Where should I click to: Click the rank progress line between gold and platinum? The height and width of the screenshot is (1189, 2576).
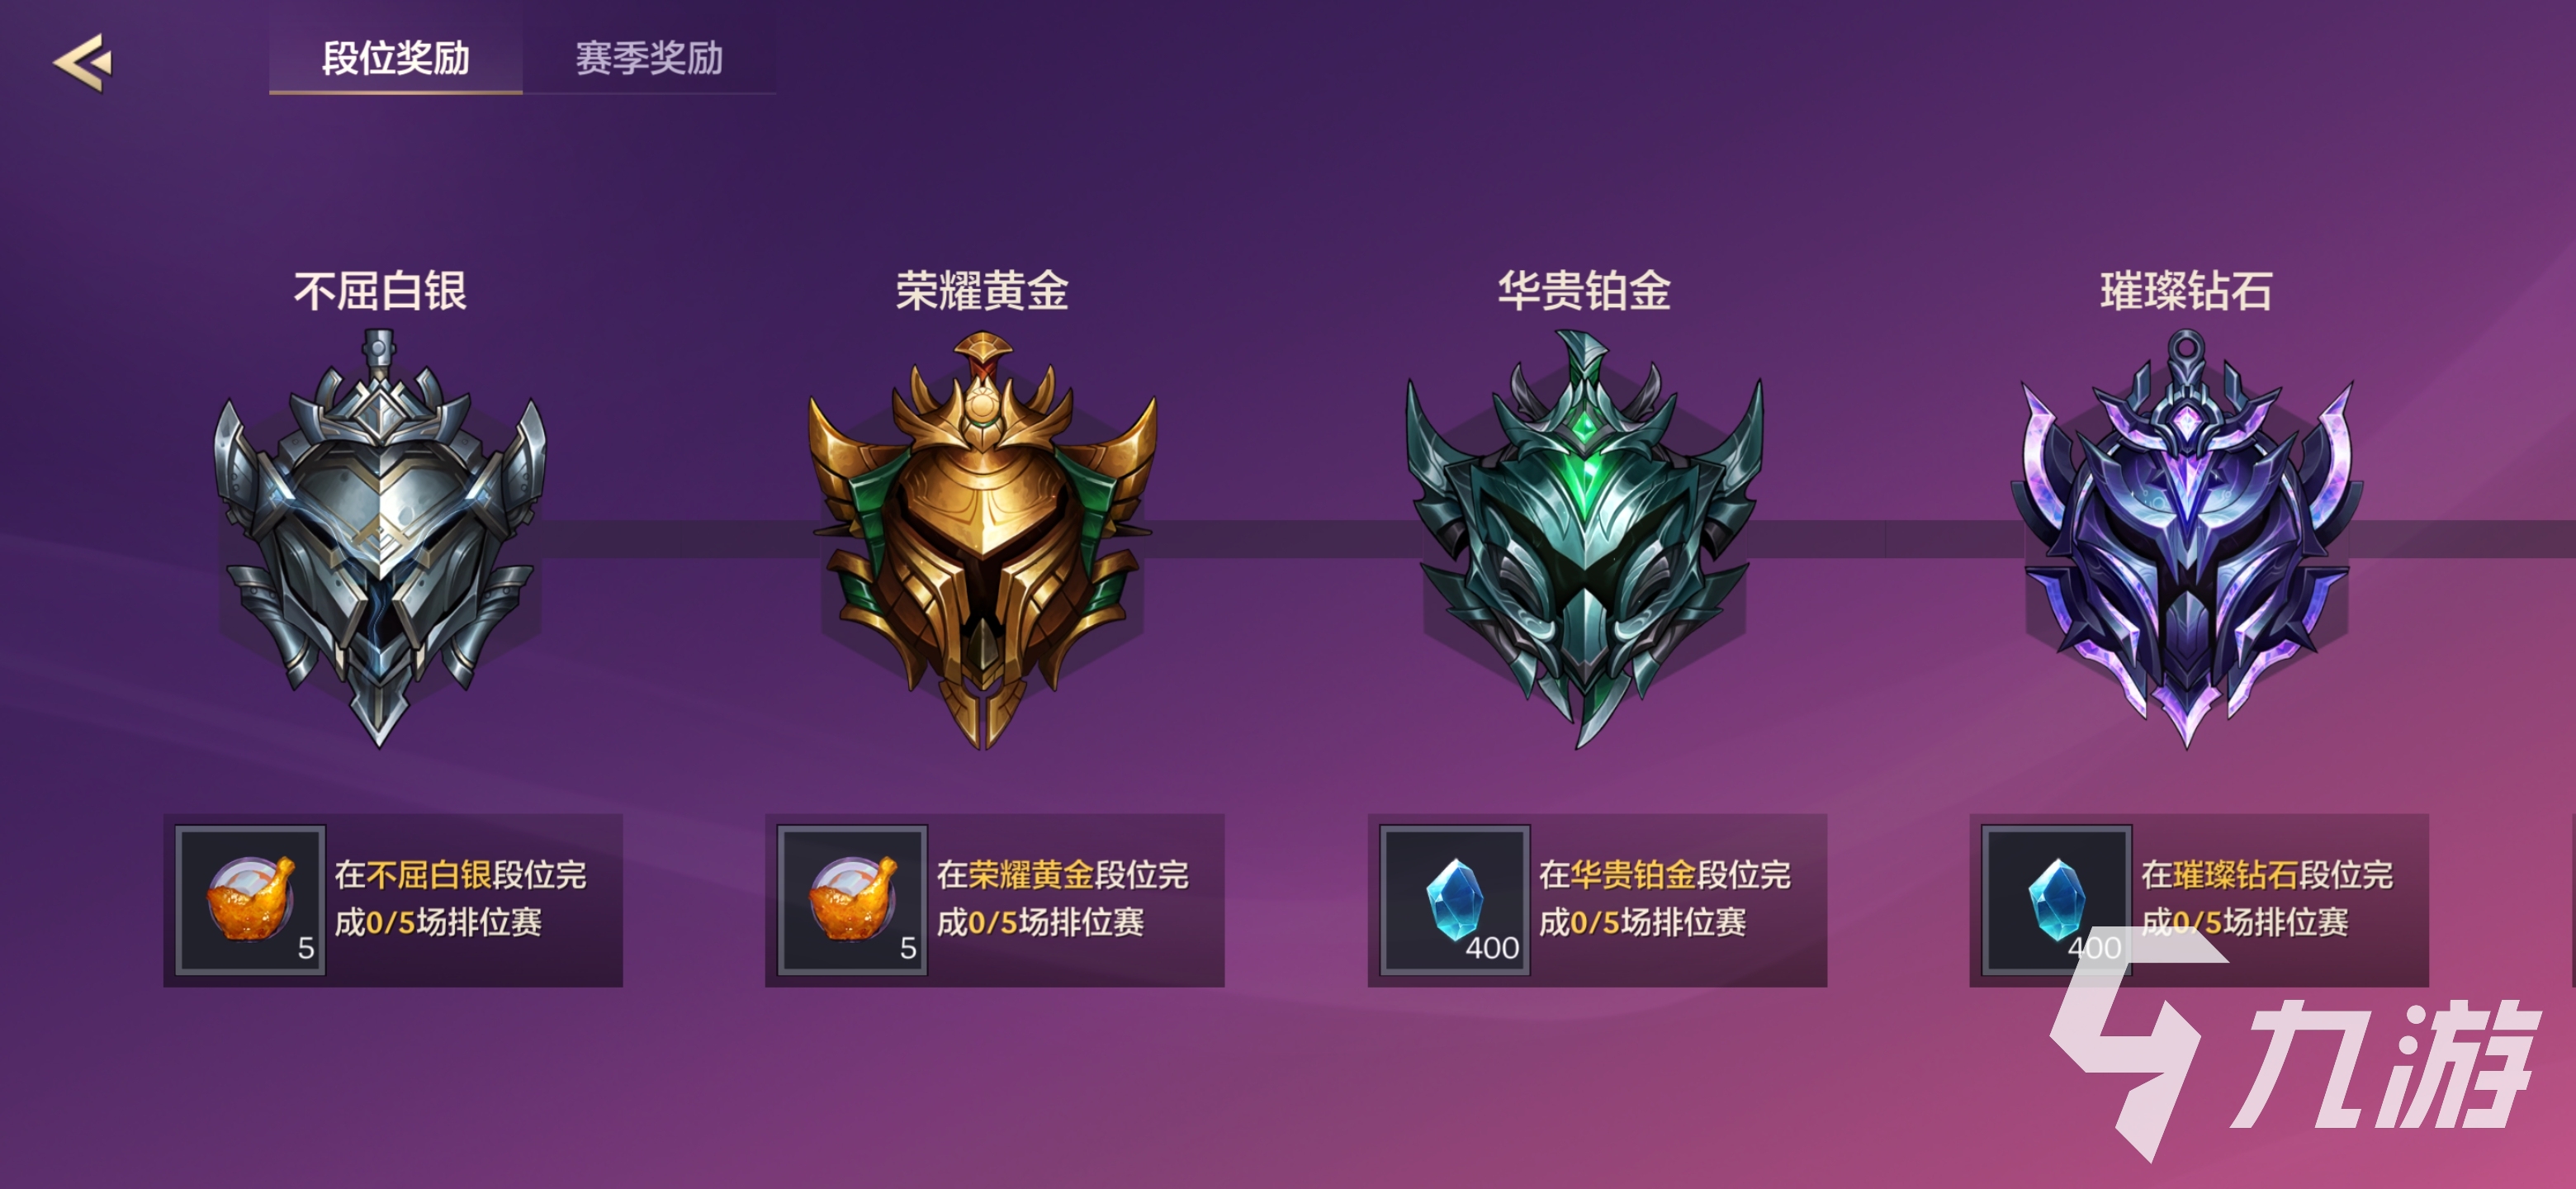[x=1285, y=538]
